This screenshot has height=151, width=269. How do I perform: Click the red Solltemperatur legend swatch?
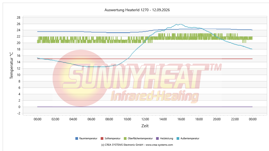[102, 138]
